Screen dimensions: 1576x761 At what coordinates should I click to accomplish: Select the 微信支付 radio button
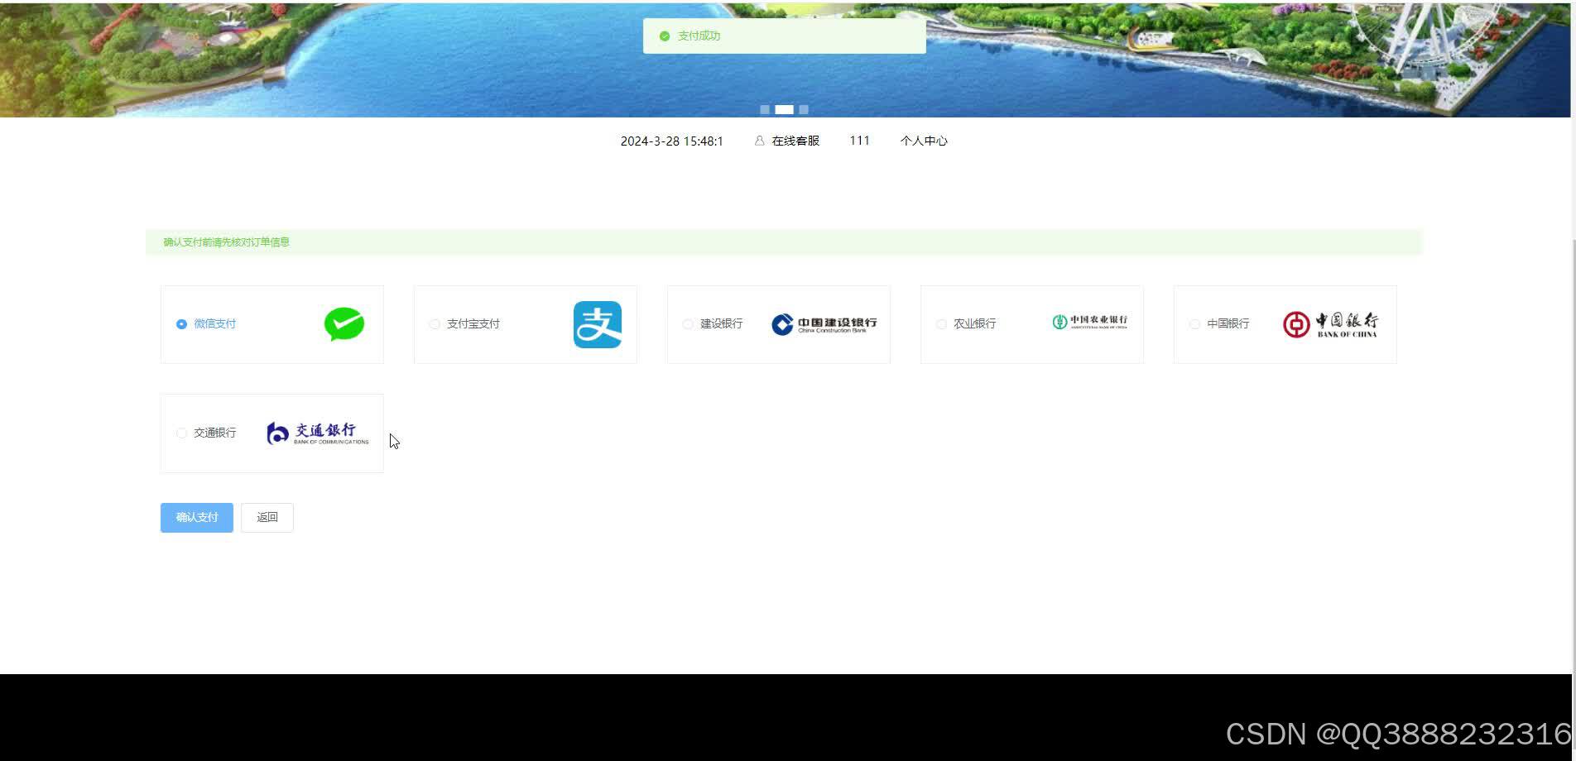[181, 324]
